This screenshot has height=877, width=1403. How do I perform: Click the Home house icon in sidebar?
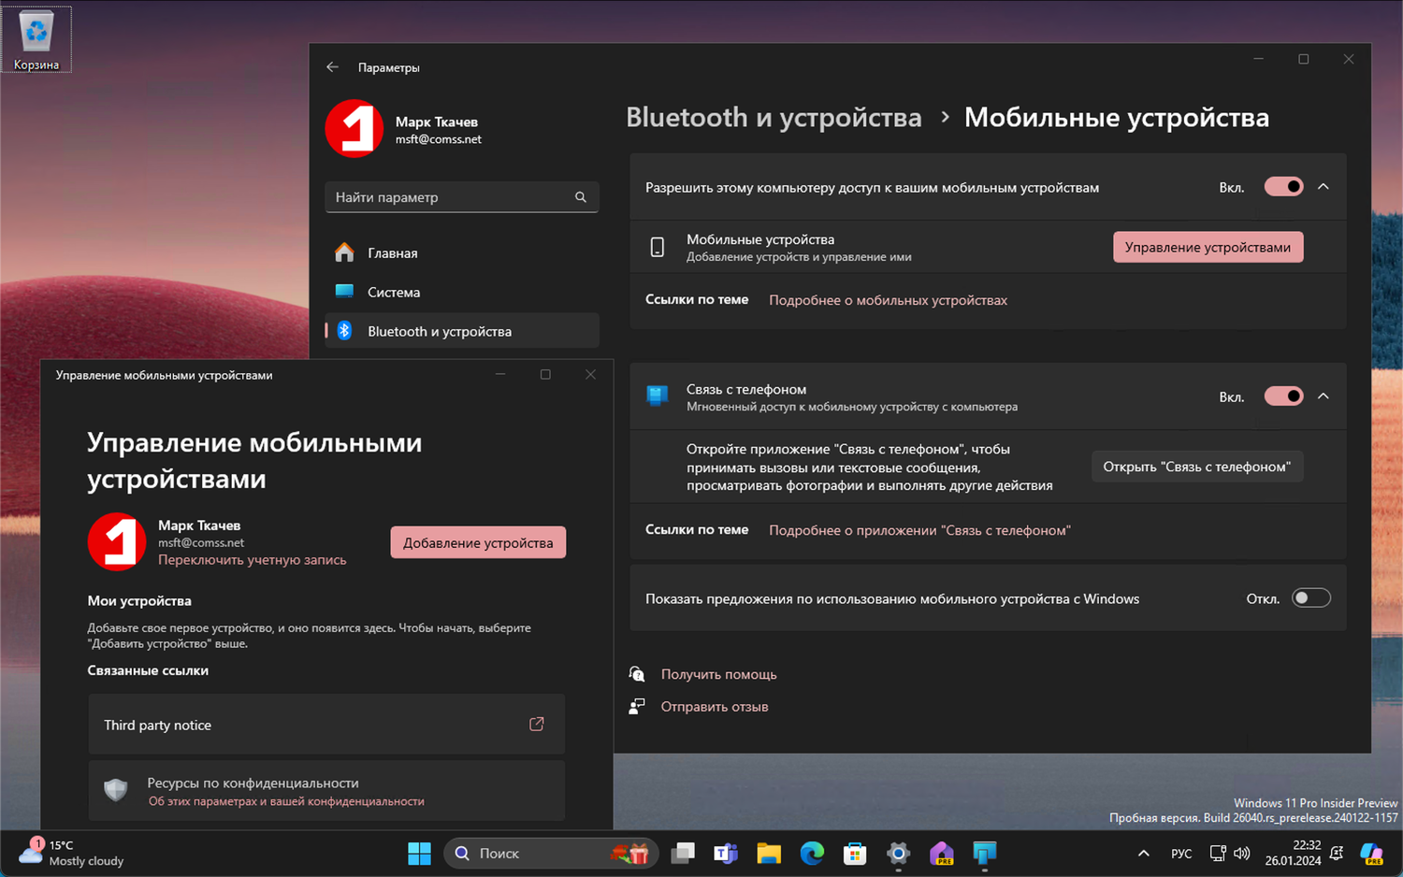click(344, 252)
